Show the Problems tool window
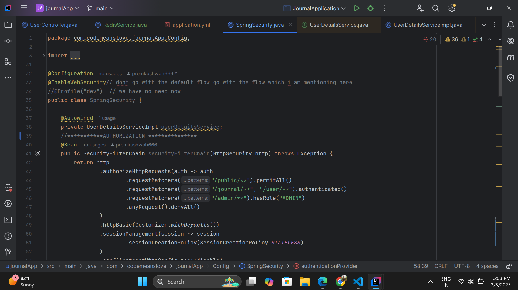Image resolution: width=518 pixels, height=290 pixels. (x=8, y=236)
